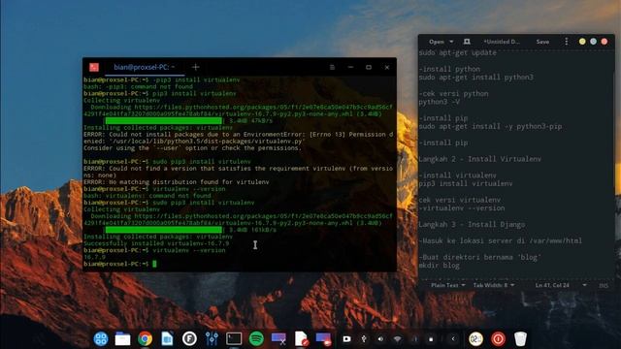Open the terminal hamburger menu
The height and width of the screenshot is (349, 621).
[332, 67]
